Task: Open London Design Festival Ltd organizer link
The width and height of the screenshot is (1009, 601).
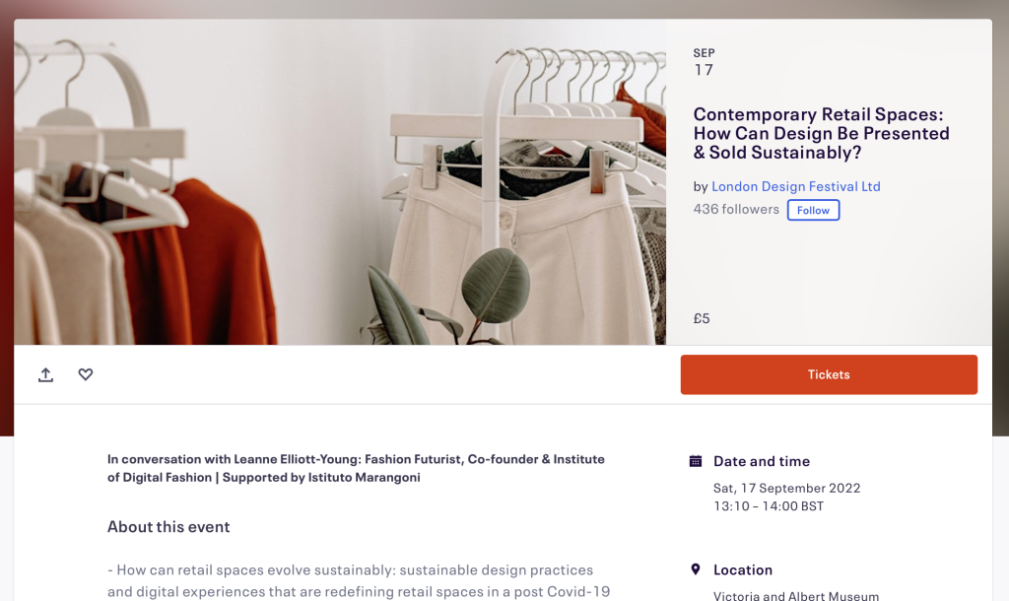Action: [796, 186]
